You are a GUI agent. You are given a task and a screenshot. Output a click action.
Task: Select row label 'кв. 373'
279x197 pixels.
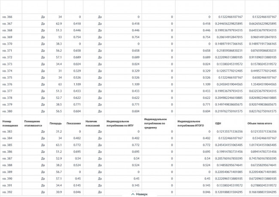coord(7,64)
